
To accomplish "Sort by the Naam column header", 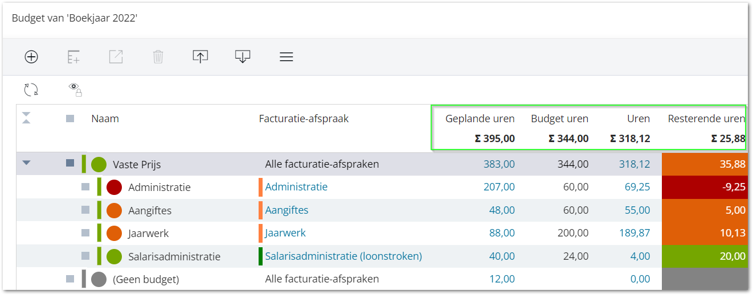I will point(105,118).
